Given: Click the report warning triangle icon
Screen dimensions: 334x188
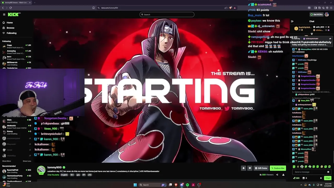Looking at the screenshot, I should [x=283, y=175].
